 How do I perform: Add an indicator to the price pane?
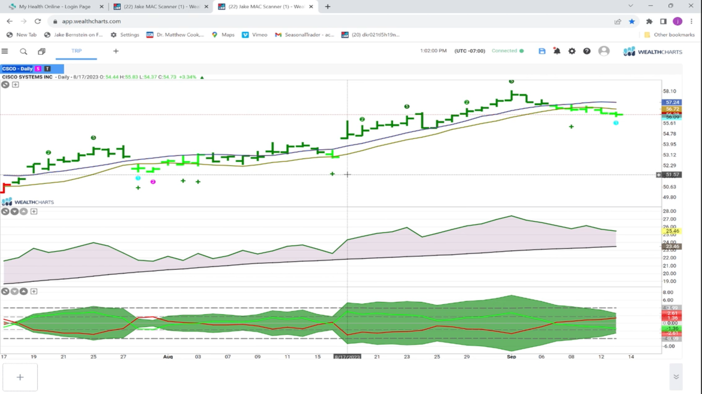15,85
